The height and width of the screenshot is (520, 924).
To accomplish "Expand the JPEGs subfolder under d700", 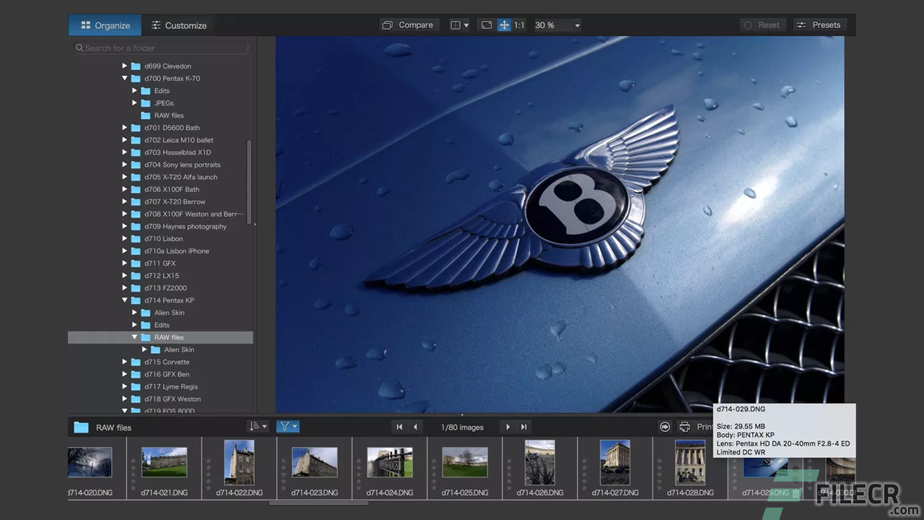I will (x=134, y=103).
